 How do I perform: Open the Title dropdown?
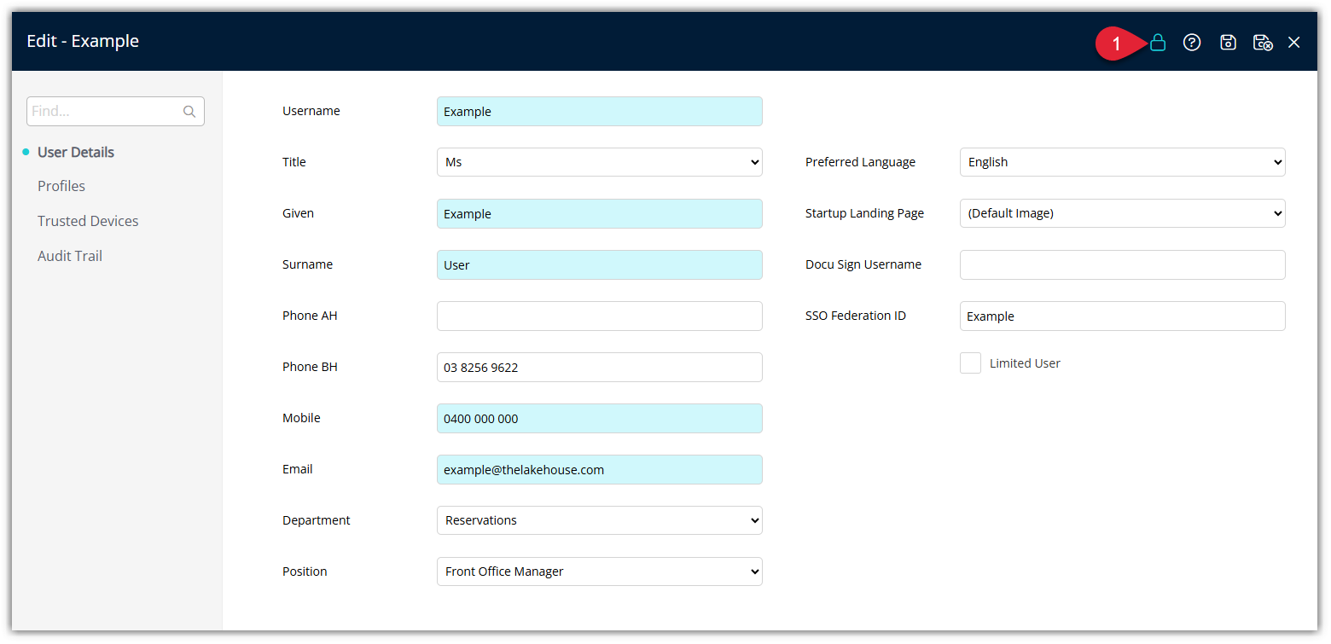pos(600,162)
